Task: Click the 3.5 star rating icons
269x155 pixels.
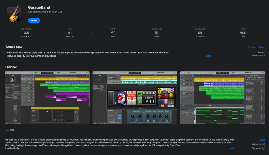Action: [27, 36]
